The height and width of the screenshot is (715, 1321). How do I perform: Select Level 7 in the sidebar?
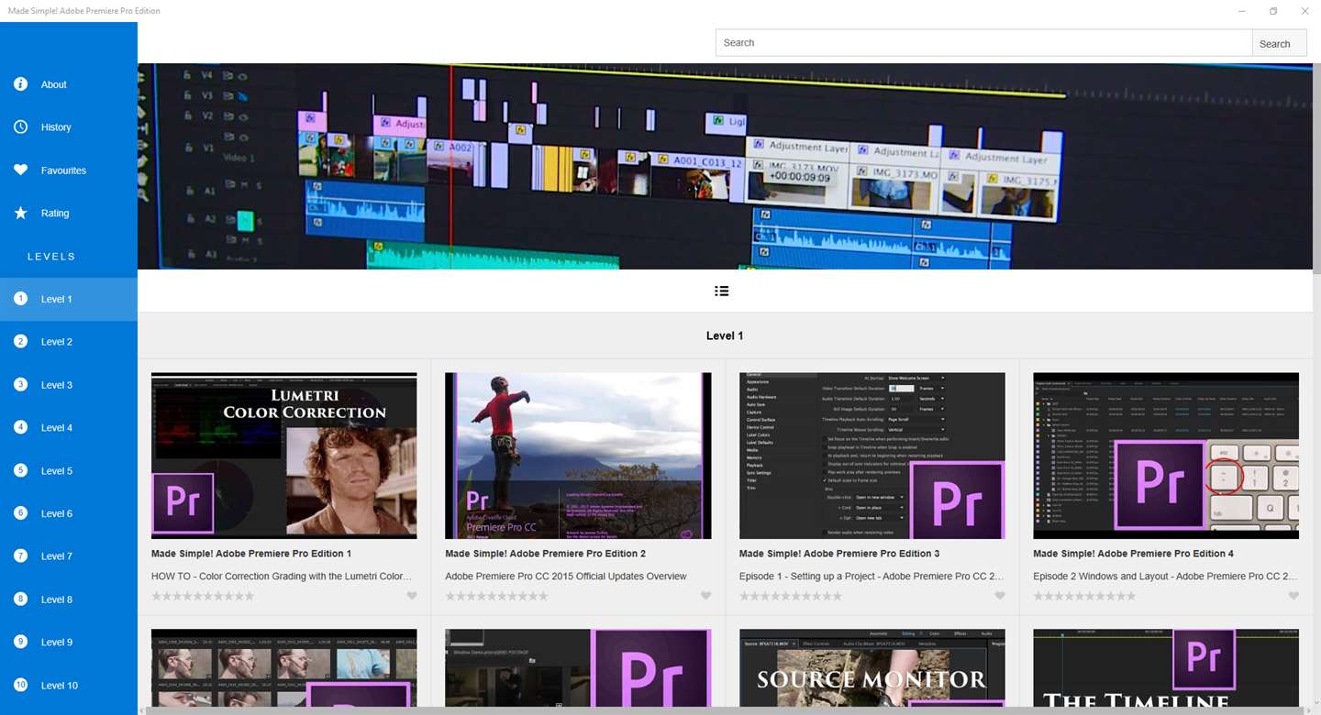pyautogui.click(x=69, y=556)
